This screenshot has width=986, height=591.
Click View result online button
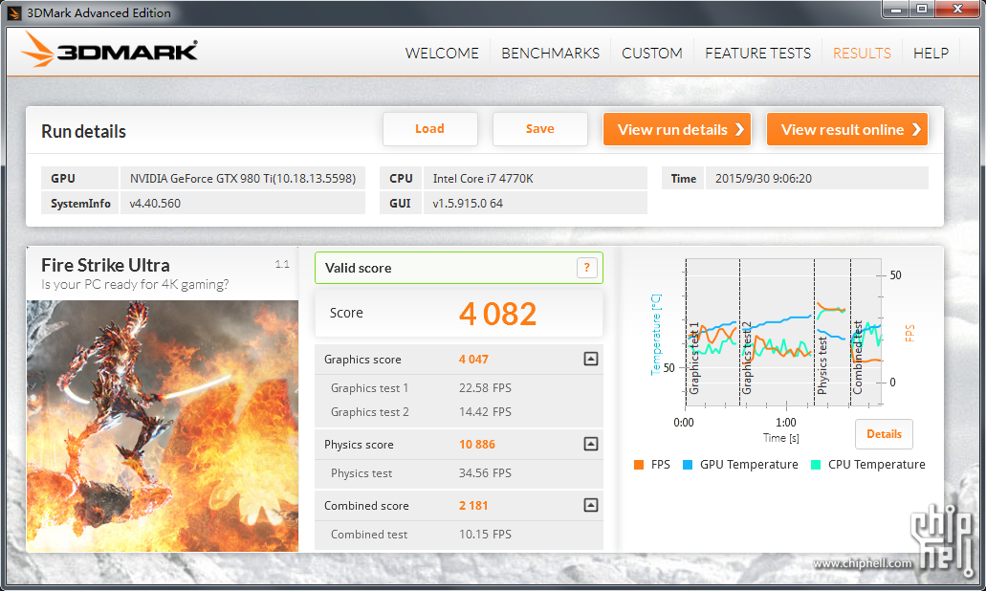click(847, 129)
